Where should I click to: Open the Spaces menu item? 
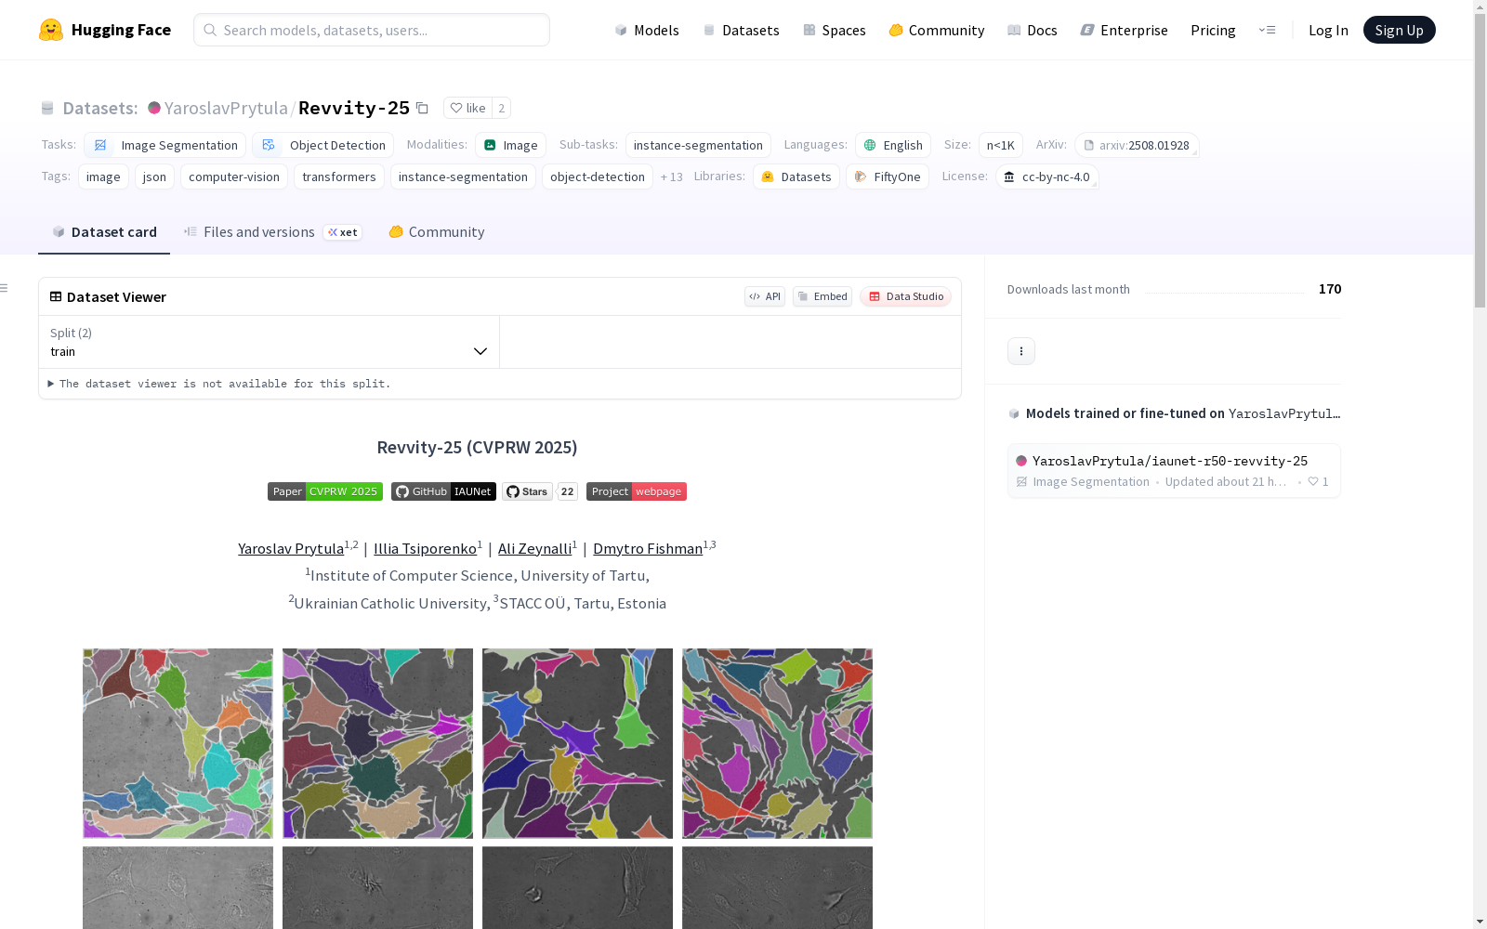point(835,30)
